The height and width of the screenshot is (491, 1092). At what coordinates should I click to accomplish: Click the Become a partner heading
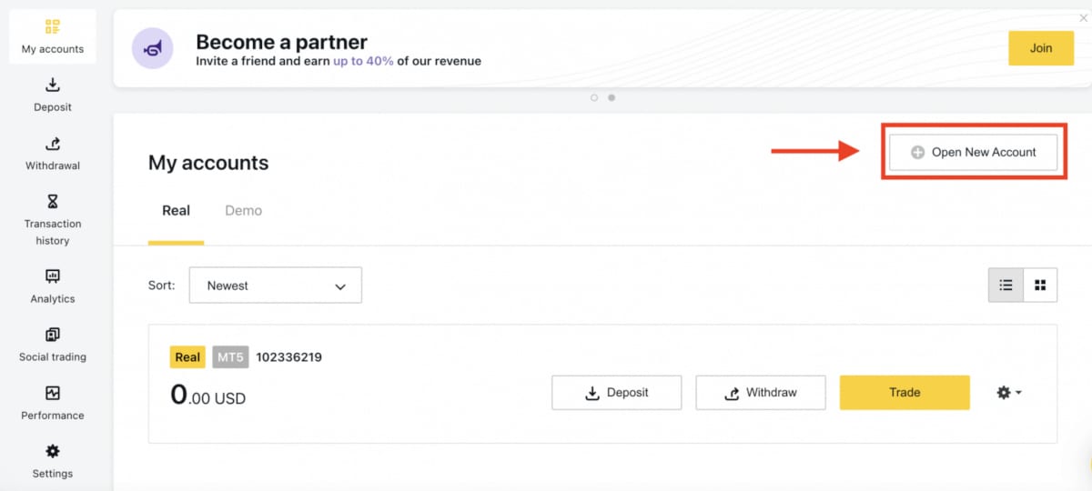282,42
